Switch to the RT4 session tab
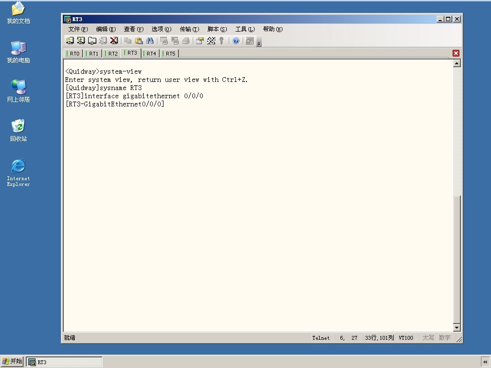 [x=150, y=54]
